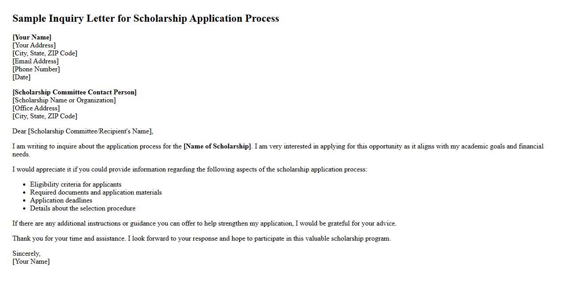Click the 'Eligibility criteria for applicants' bullet

(x=75, y=184)
